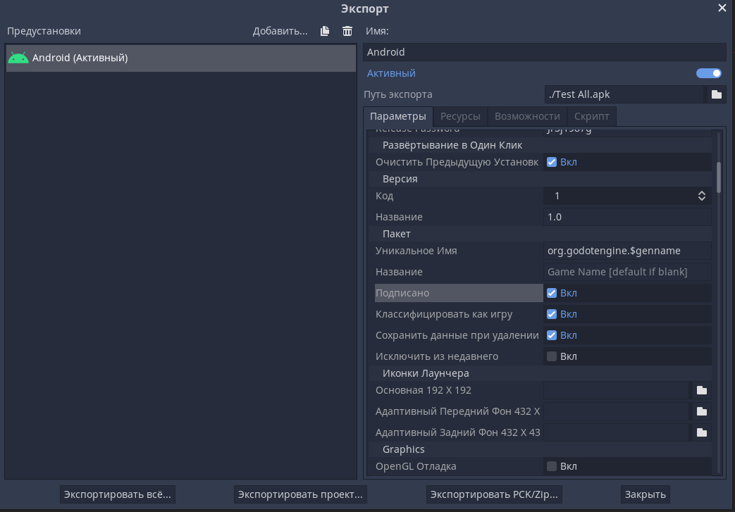The height and width of the screenshot is (512, 735).
Task: Close the Экспорт dialog with X
Action: [x=722, y=8]
